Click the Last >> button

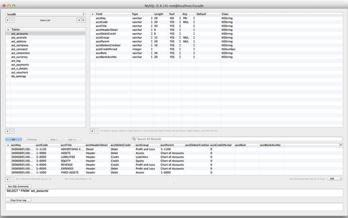[72, 139]
